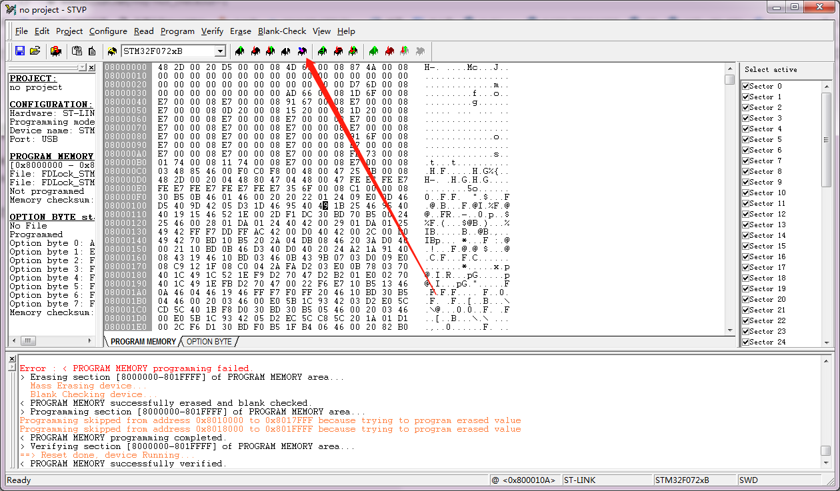Screen dimensions: 840x491
Task: Verify active sectors with green-gray chip in last group
Action: [405, 51]
